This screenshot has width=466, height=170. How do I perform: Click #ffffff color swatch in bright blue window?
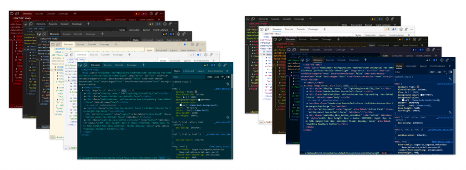click(421, 95)
